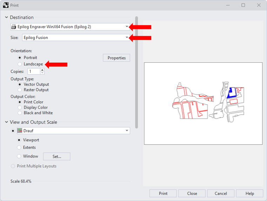
Task: Select Black and White output color
Action: [x=20, y=113]
